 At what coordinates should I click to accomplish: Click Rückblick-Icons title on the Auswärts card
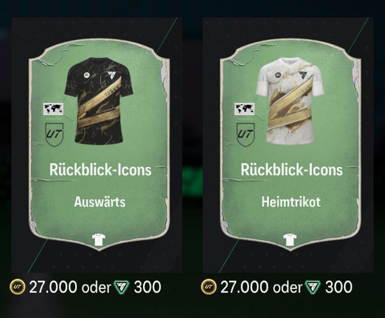point(100,170)
